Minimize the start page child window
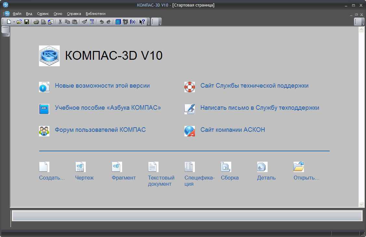 click(x=351, y=15)
